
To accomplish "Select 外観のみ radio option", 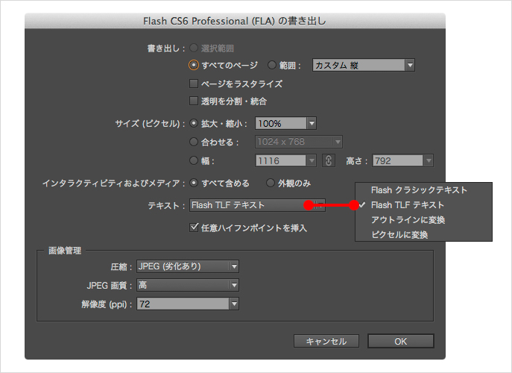I will point(270,183).
